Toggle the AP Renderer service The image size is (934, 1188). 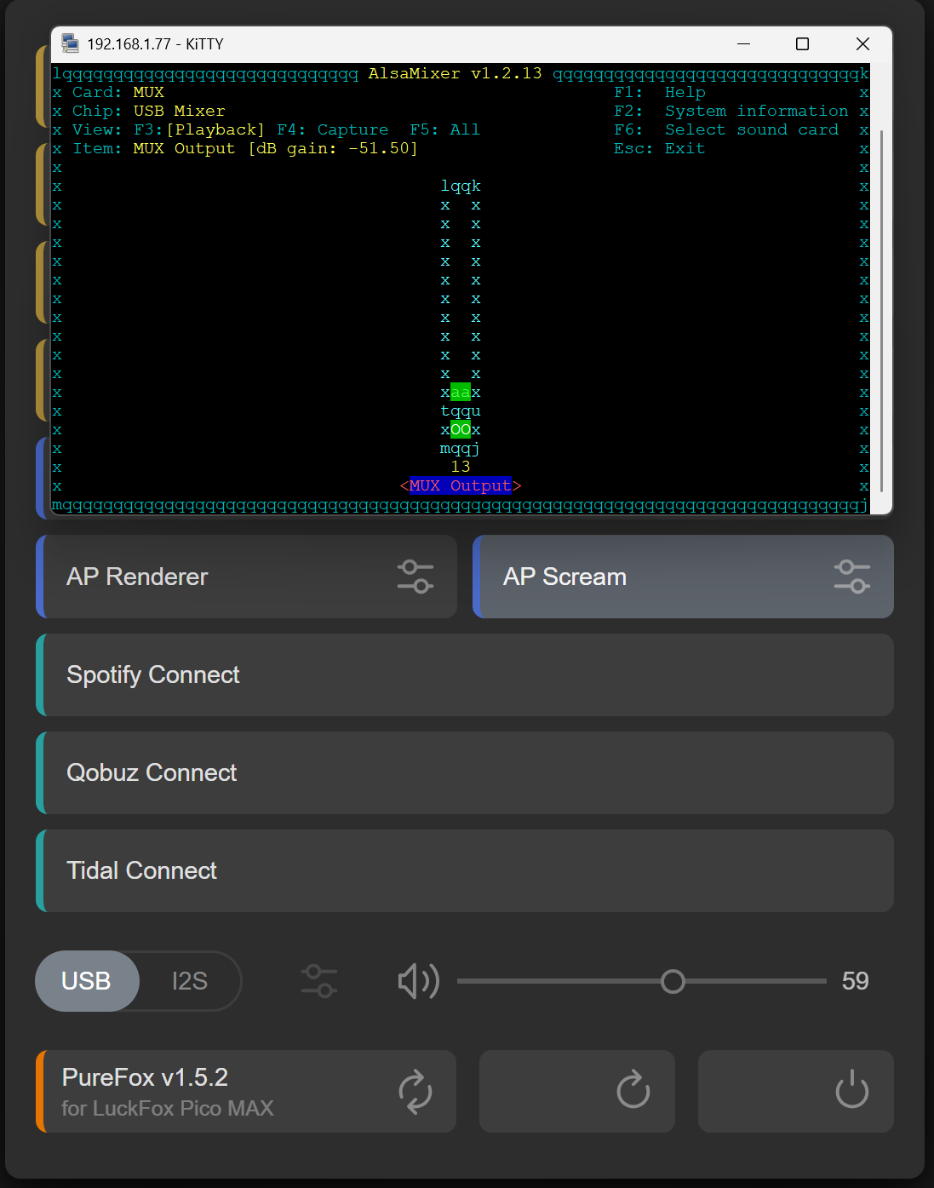coord(213,577)
